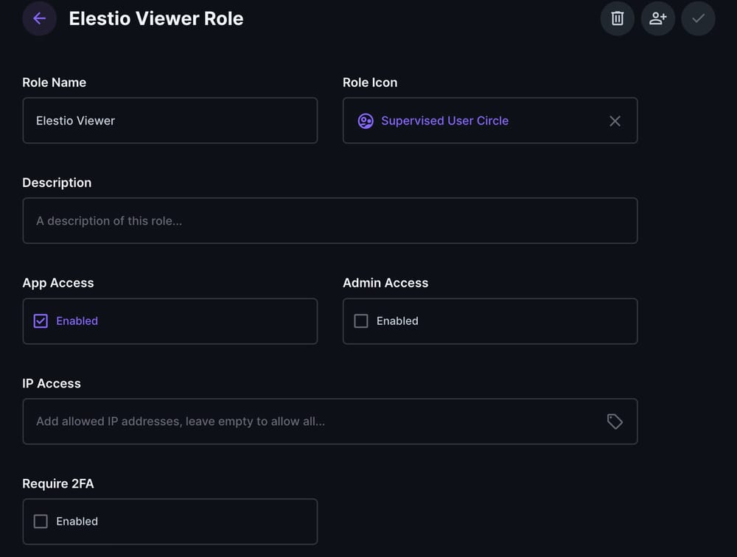Enable the Require 2FA checkbox

[41, 521]
